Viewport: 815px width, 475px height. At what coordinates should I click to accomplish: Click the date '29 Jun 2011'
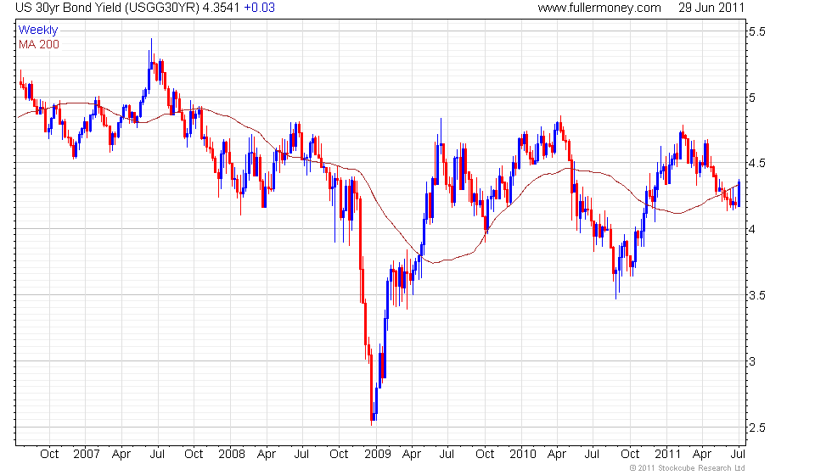[711, 8]
